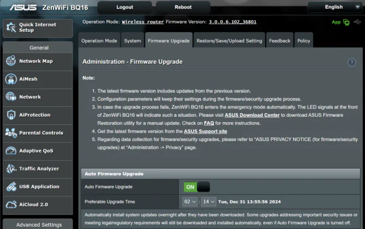Open the FAQ link

point(209,123)
